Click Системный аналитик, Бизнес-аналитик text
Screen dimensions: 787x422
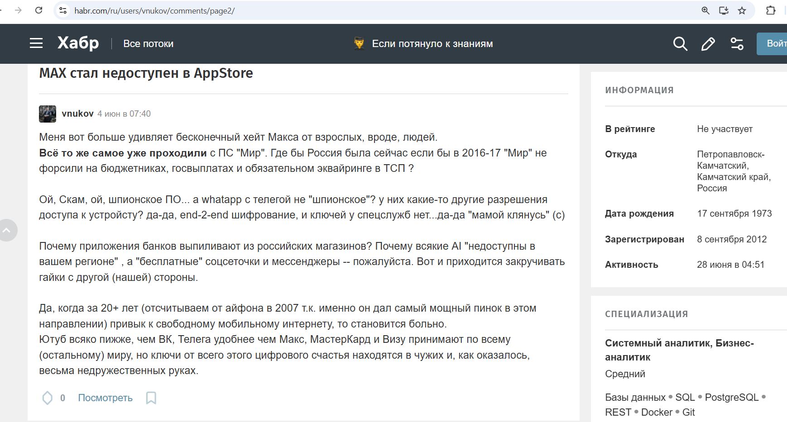(679, 350)
